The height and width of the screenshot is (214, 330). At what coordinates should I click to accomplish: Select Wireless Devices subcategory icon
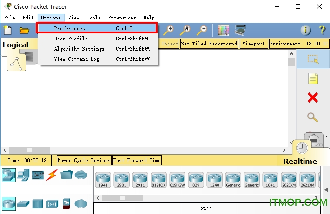click(x=52, y=203)
